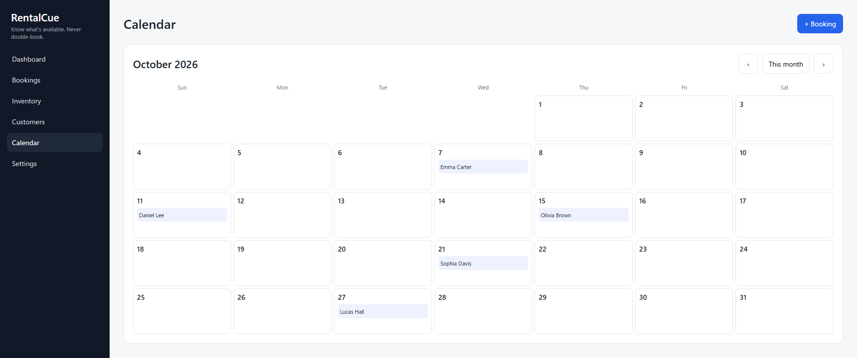Click the RentalCue logo title
The width and height of the screenshot is (857, 358).
(35, 18)
